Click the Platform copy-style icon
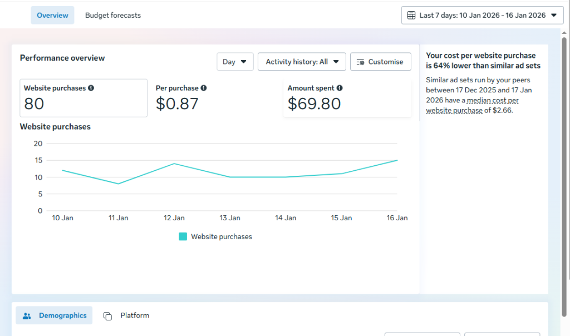The height and width of the screenshot is (336, 570). point(107,316)
